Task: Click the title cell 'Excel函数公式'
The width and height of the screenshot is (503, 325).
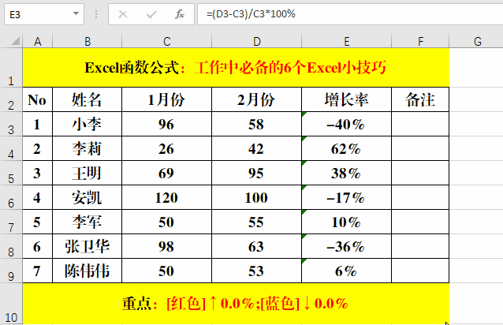Action: click(x=236, y=68)
